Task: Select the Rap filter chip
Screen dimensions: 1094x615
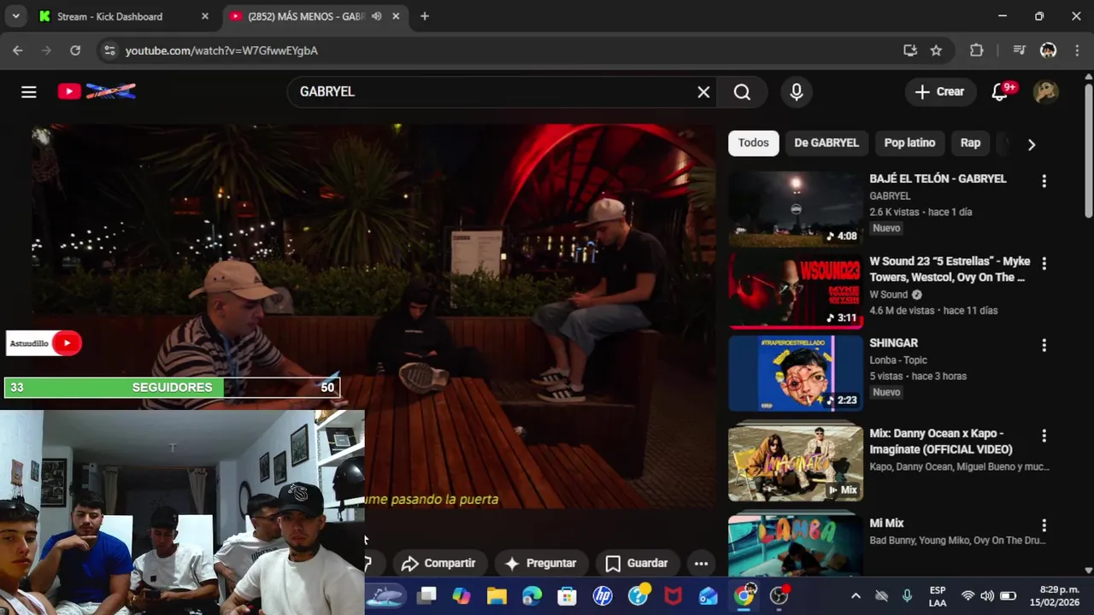Action: 970,143
